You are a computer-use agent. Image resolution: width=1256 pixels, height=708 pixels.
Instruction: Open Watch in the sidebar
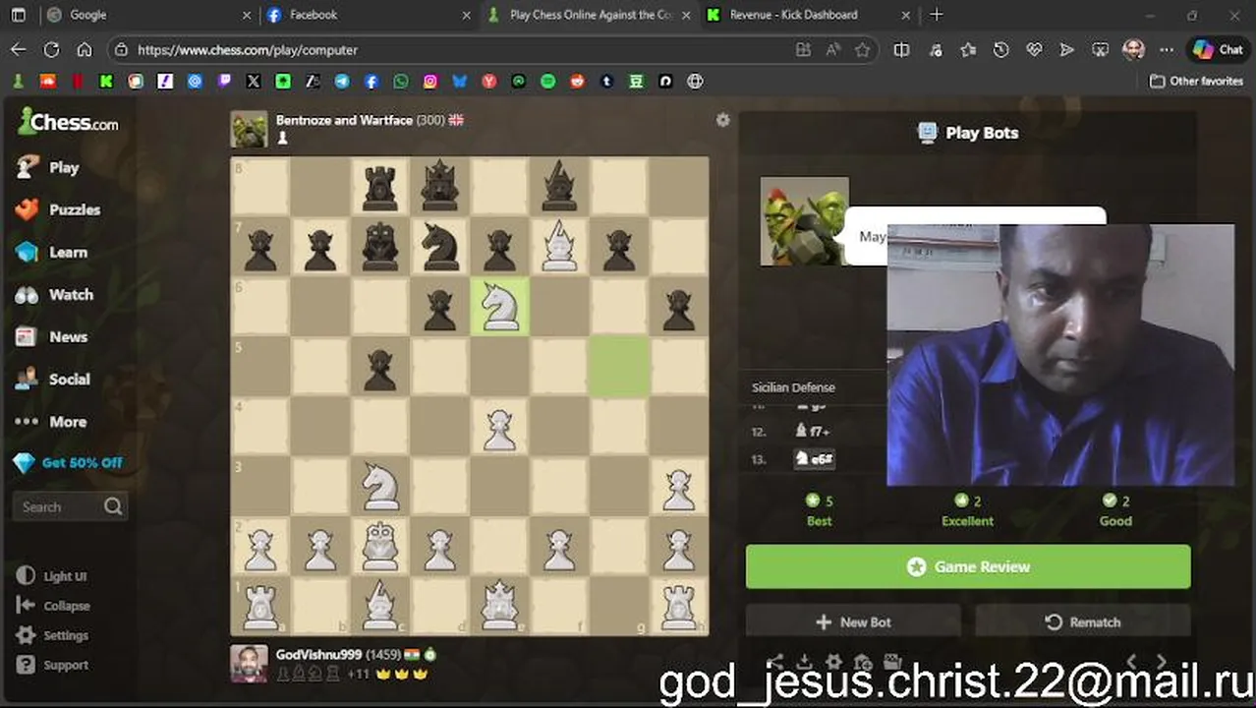(x=55, y=294)
